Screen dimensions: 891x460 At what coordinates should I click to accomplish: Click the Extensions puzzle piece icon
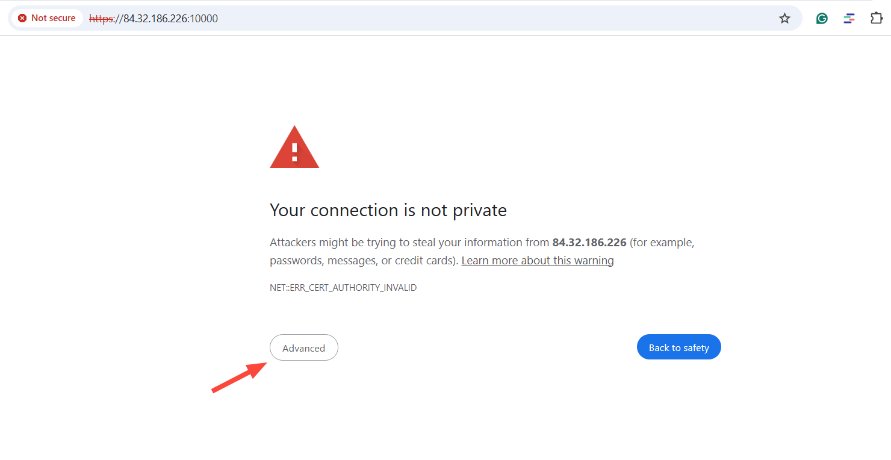[876, 18]
